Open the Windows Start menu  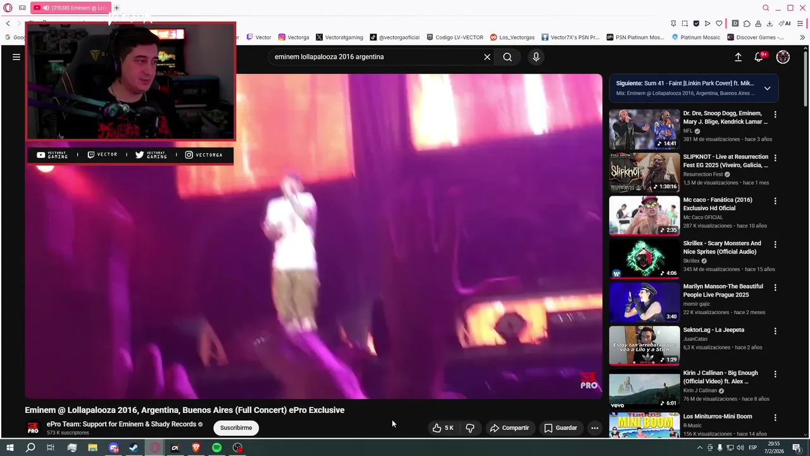pyautogui.click(x=9, y=448)
